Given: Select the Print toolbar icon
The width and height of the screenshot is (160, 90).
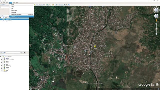Looking at the screenshot, I should [x=62, y=5].
